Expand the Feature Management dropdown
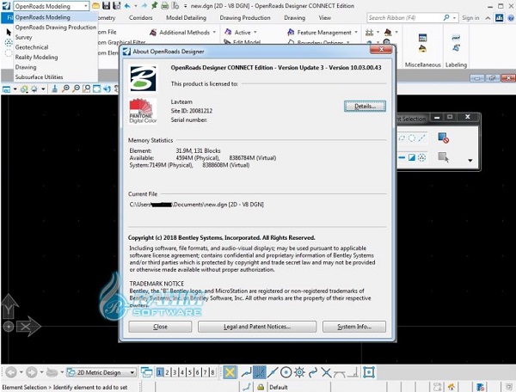The width and height of the screenshot is (516, 392). tap(356, 32)
